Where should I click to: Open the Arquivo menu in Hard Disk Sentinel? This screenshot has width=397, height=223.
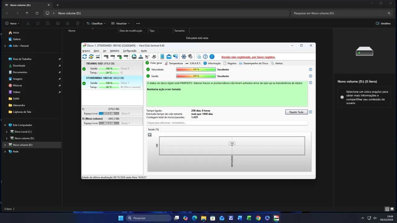(86, 51)
